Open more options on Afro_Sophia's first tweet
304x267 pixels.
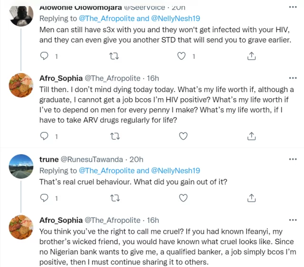point(293,78)
